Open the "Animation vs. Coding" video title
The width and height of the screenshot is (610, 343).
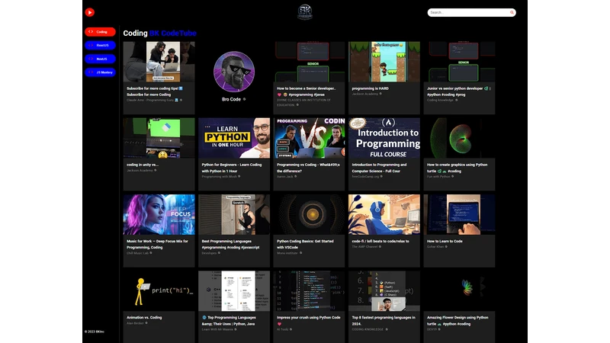click(x=144, y=317)
